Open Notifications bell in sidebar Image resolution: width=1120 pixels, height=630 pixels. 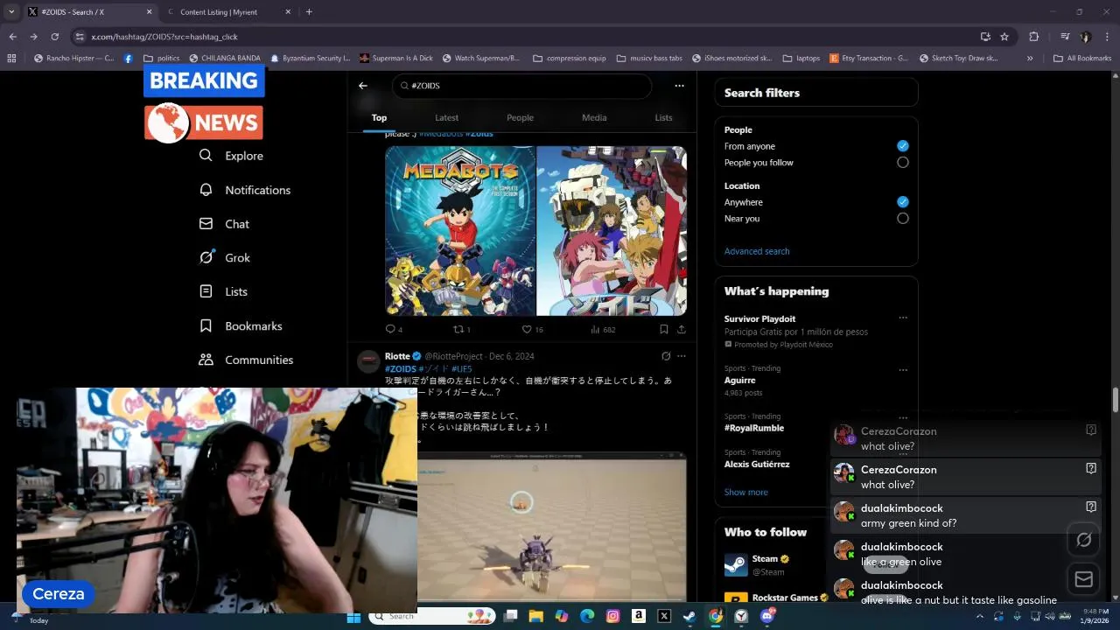click(x=245, y=190)
